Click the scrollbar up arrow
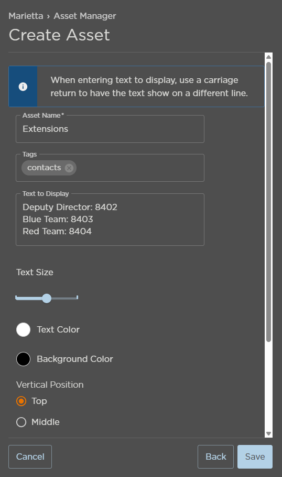Screen dimensions: 282x477 (x=268, y=57)
